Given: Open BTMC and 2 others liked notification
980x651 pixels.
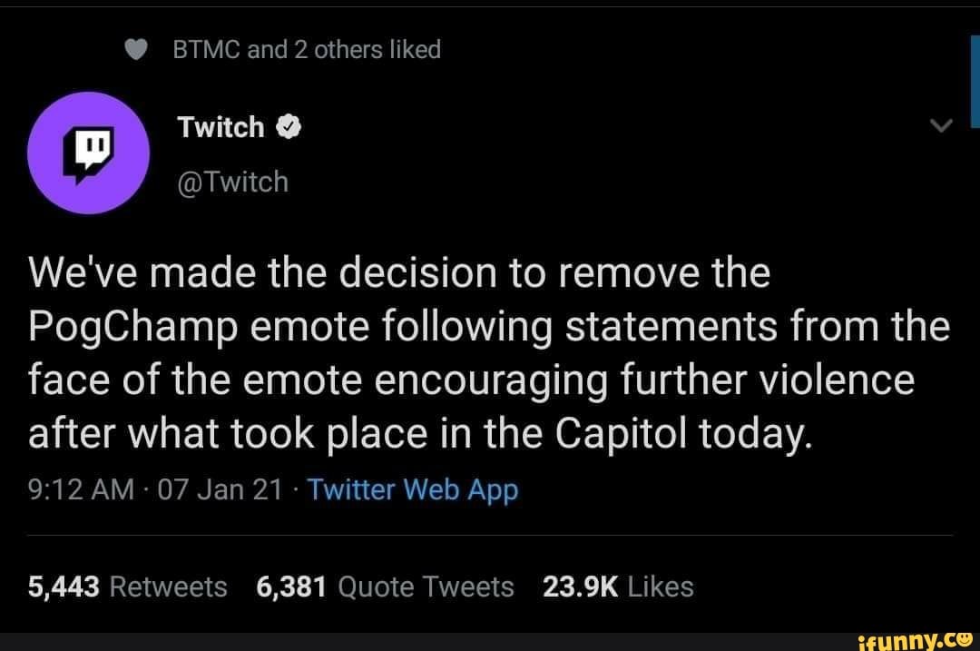Looking at the screenshot, I should tap(305, 50).
